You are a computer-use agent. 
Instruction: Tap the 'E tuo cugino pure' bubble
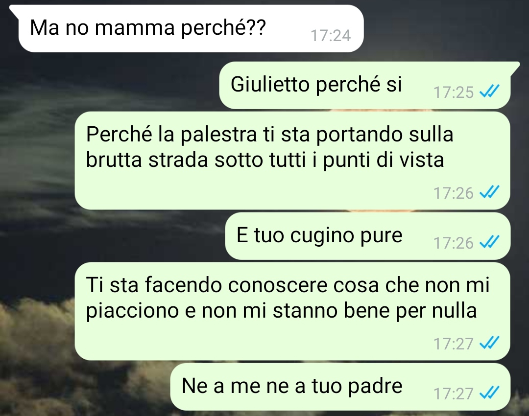coord(368,236)
